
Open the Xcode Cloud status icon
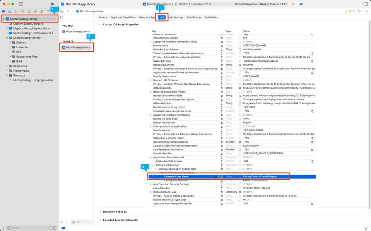point(301,4)
